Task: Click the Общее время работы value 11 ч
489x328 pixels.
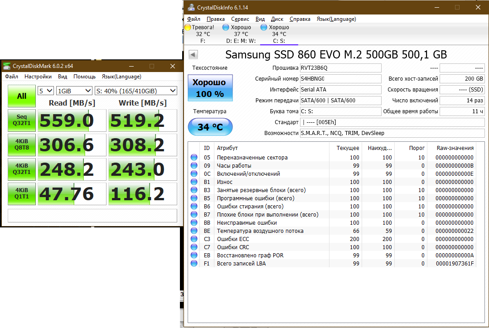Action: tap(462, 111)
